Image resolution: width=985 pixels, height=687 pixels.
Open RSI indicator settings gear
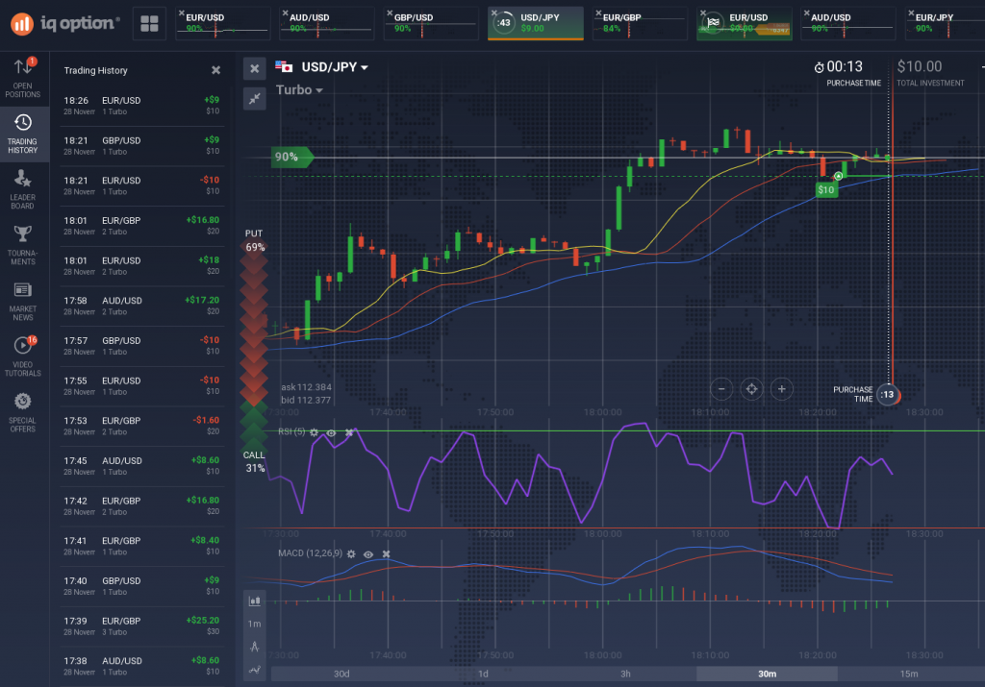313,432
